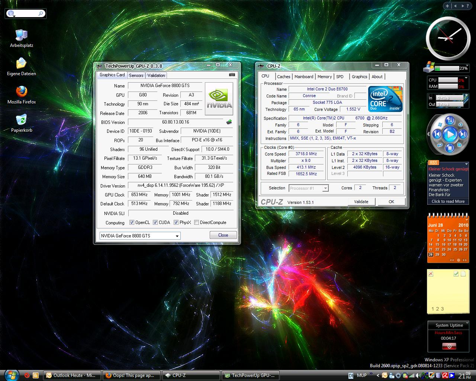Image resolution: width=476 pixels, height=381 pixels.
Task: Click the system uptime shutdown icon
Action: tap(449, 346)
